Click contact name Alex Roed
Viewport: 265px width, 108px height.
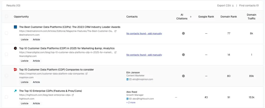click(x=132, y=92)
